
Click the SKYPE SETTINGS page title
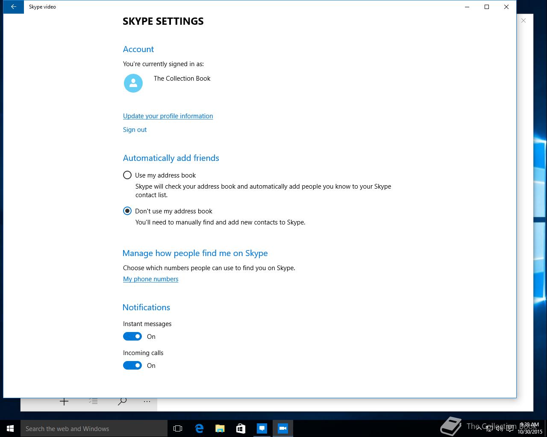(163, 21)
